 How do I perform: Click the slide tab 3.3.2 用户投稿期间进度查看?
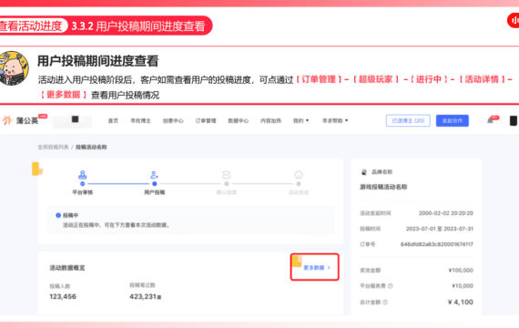tap(138, 26)
